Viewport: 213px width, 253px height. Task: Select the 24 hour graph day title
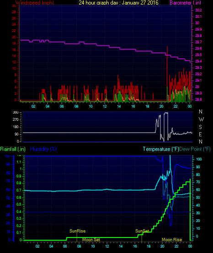(x=118, y=2)
